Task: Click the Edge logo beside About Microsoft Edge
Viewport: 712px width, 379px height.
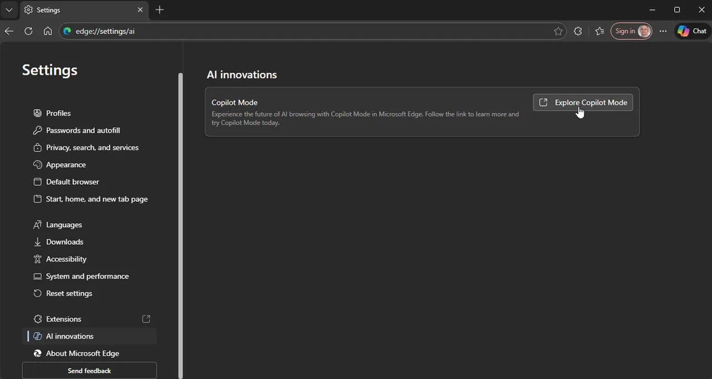Action: pyautogui.click(x=37, y=353)
